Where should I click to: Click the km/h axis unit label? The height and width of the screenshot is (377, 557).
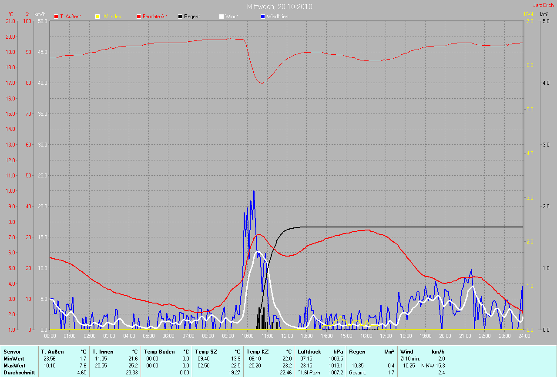tap(43, 14)
